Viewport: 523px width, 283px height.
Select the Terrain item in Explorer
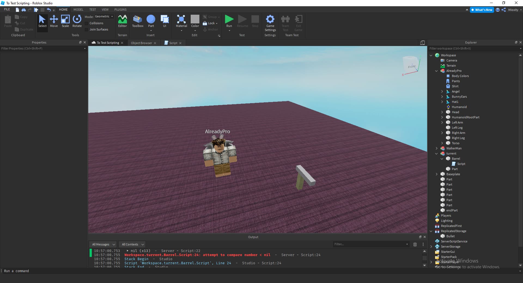(x=451, y=66)
